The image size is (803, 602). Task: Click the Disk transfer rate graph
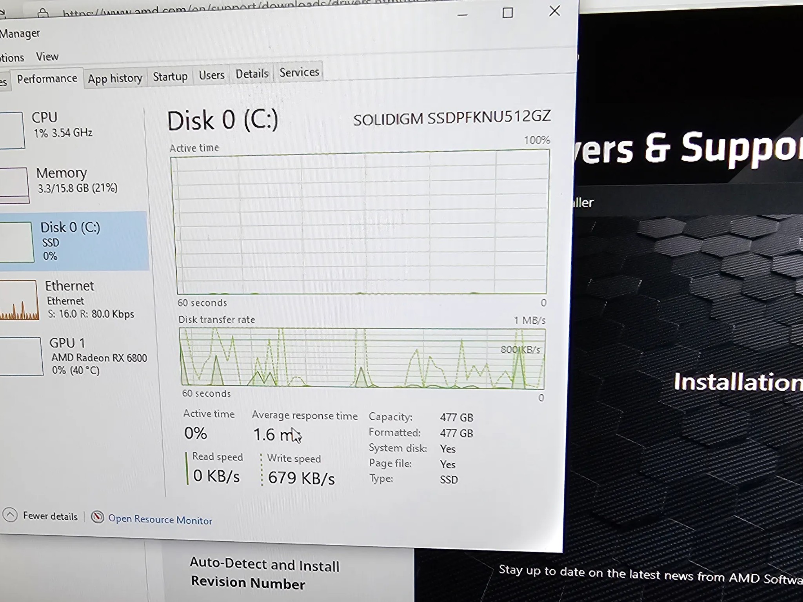362,358
